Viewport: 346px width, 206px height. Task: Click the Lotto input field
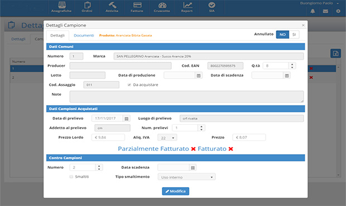[88, 75]
